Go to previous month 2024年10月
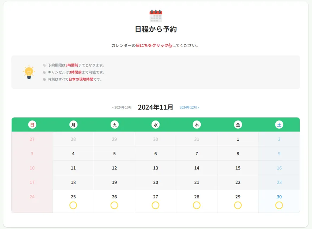 [122, 107]
